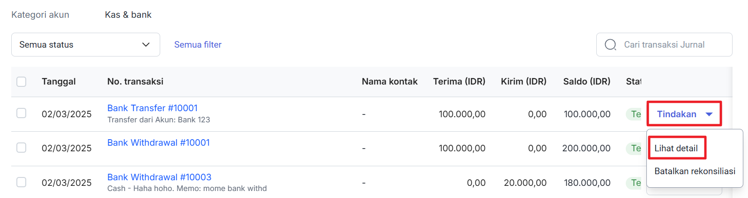Screen dimensions: 748x198
Task: Click the Saldo (IDR) column header
Action: pyautogui.click(x=586, y=82)
